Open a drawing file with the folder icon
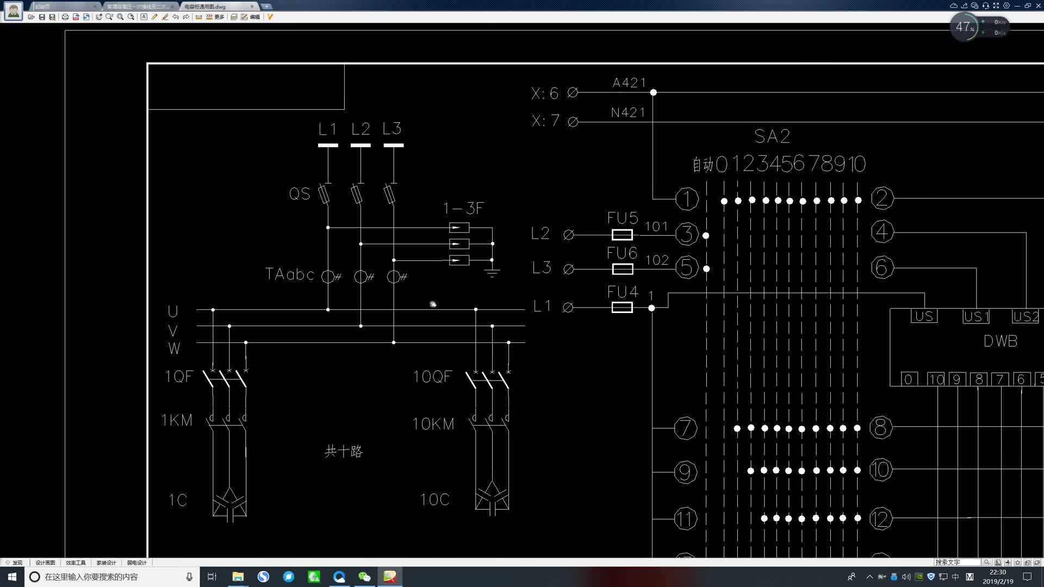 coord(31,17)
